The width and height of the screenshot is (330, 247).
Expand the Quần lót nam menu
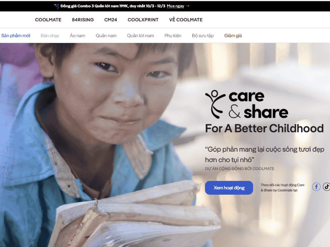[140, 36]
